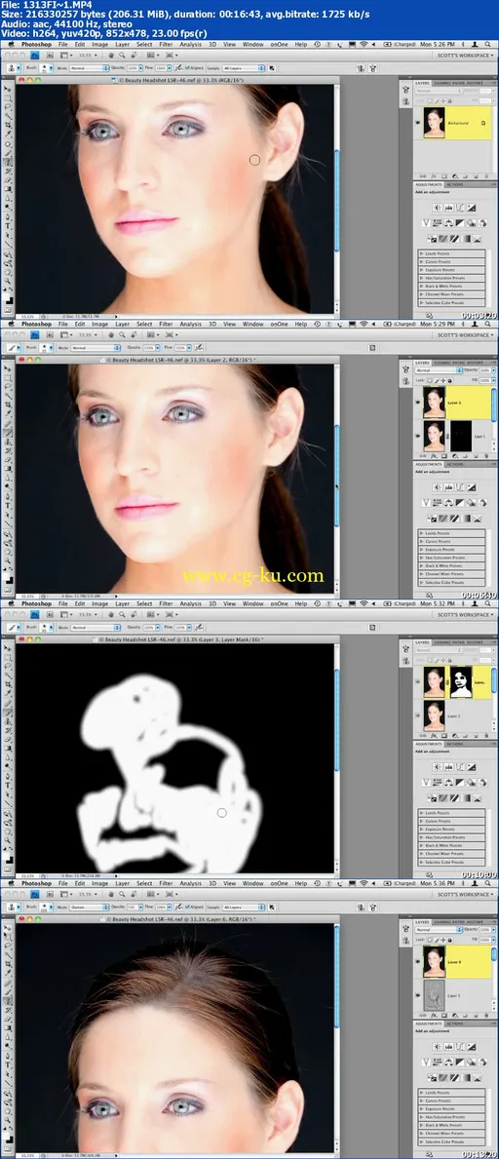
Task: Expand Black & White Presets in the 5:32 PM frame
Action: coord(421,845)
